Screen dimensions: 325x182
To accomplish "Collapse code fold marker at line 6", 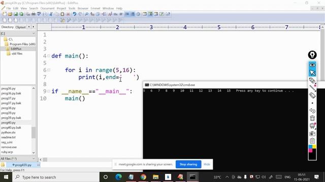I will [49, 70].
